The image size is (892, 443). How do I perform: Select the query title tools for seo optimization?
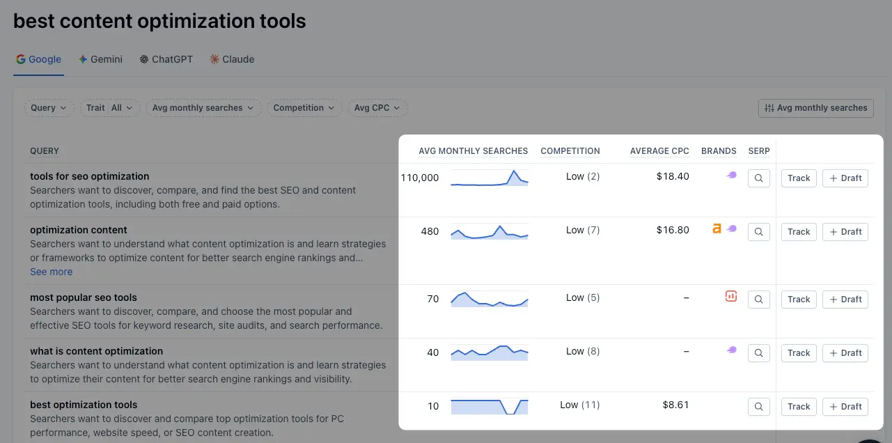pyautogui.click(x=90, y=176)
